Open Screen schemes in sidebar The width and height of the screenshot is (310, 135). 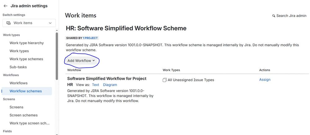[x=24, y=115]
